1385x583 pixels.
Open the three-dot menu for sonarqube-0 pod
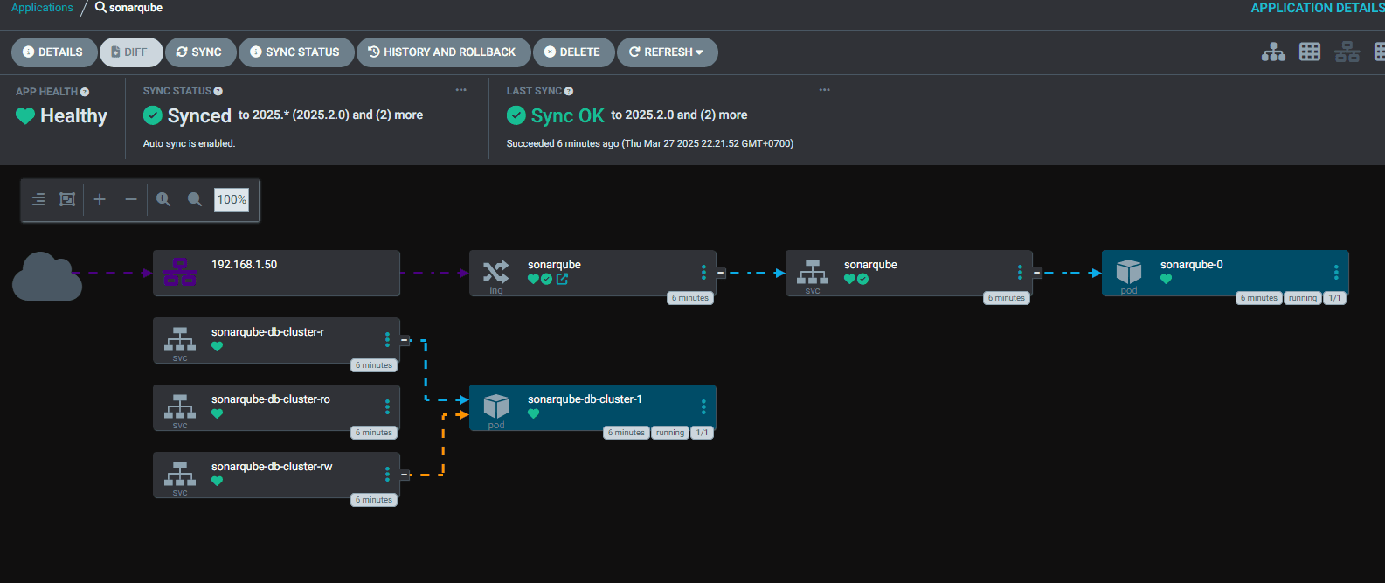click(x=1335, y=272)
